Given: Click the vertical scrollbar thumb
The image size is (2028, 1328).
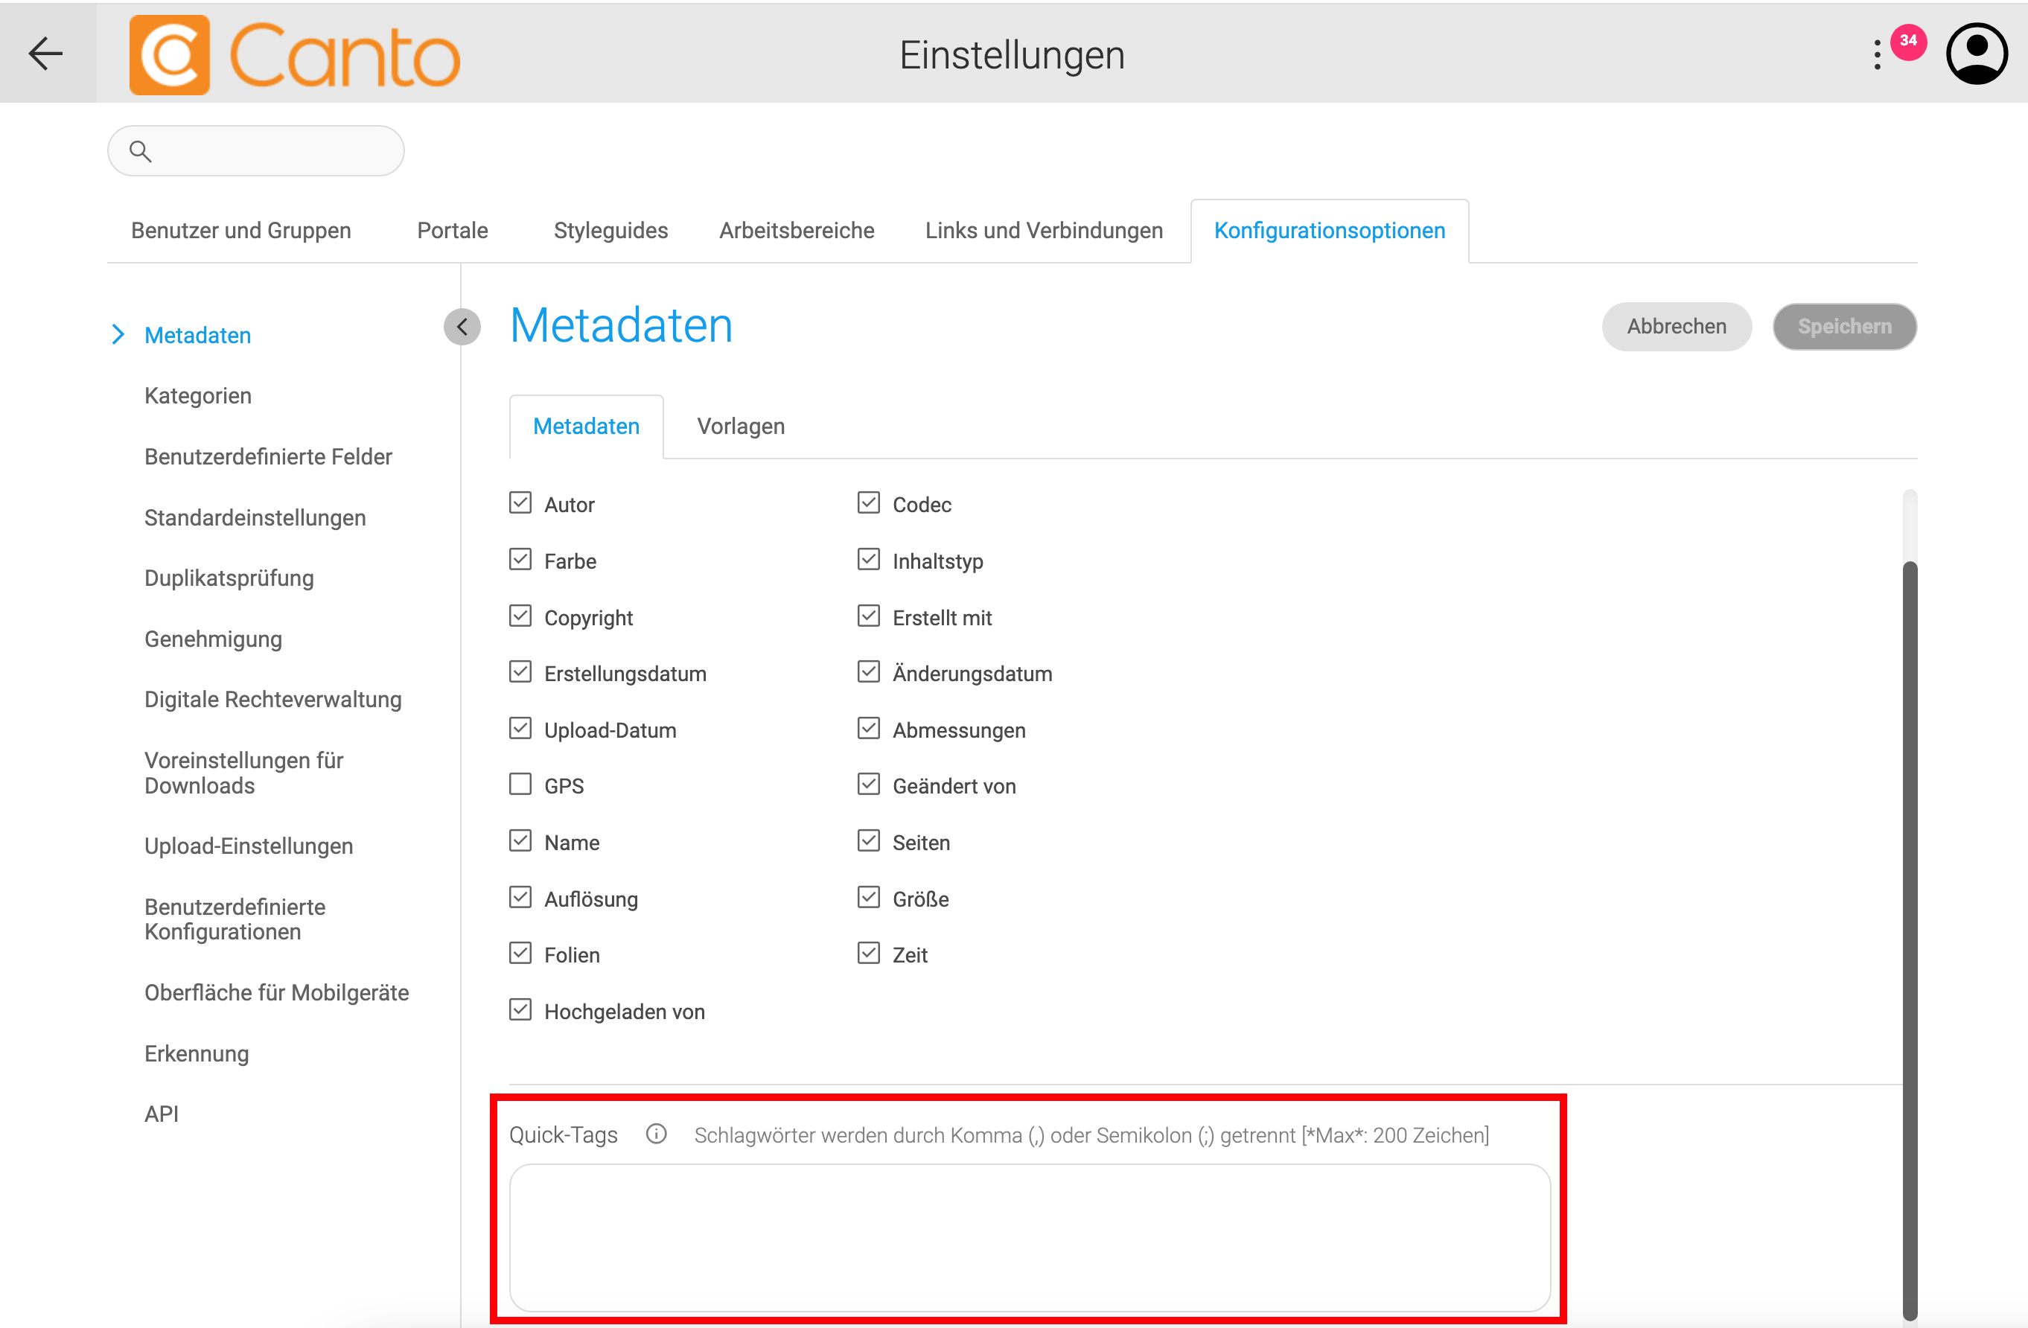Looking at the screenshot, I should coord(1910,941).
